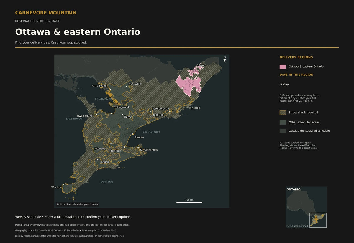Click the Lake Ontario label
This screenshot has height=243, width=354.
coord(150,132)
